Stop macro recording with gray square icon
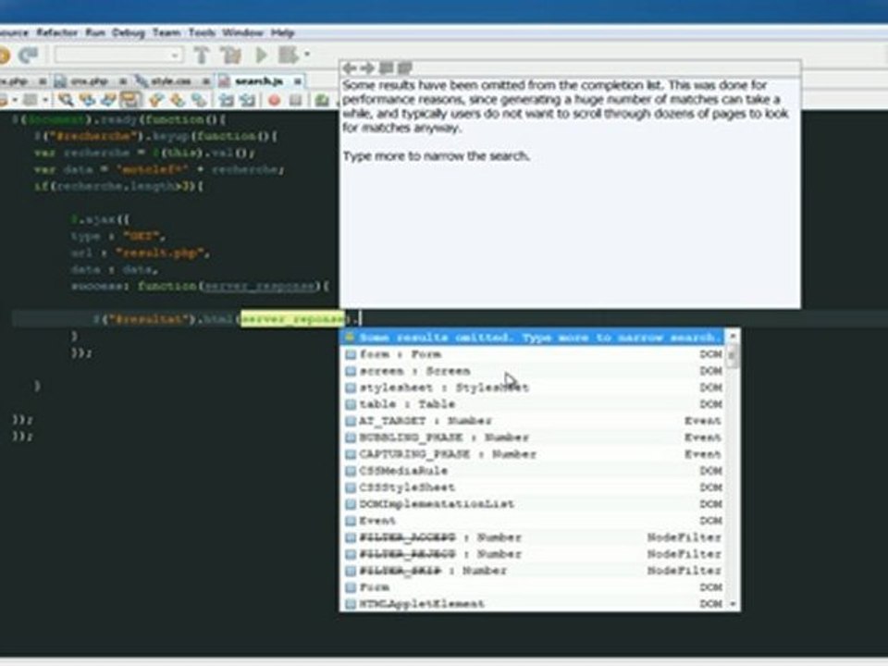 pos(295,100)
